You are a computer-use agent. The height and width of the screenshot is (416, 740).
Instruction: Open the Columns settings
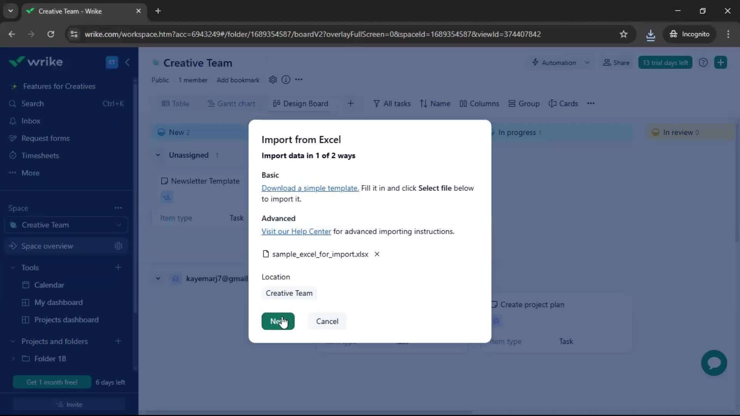(479, 104)
